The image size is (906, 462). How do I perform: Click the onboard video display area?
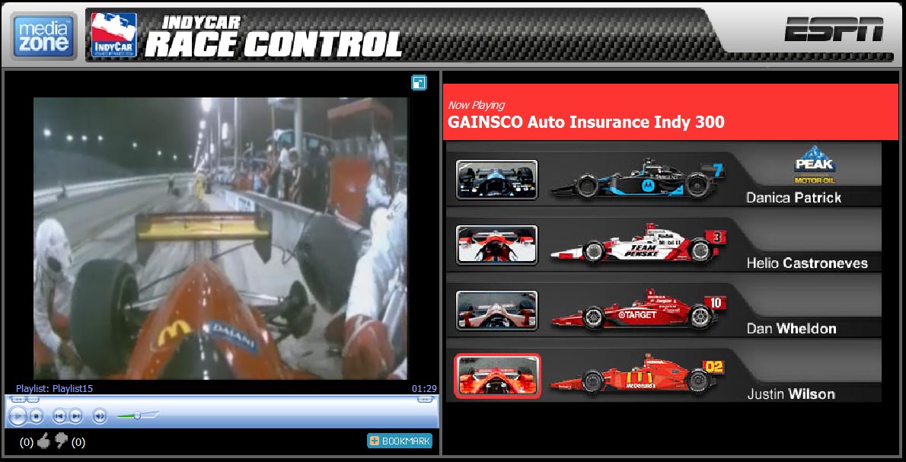pos(220,238)
